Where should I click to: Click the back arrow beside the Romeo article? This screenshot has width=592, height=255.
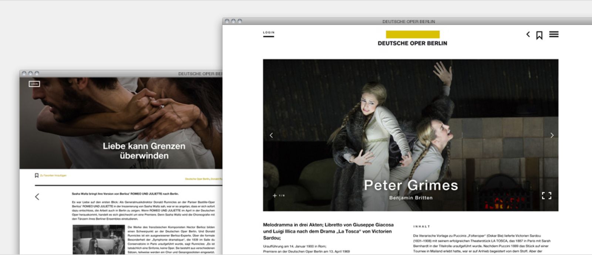pos(37,197)
